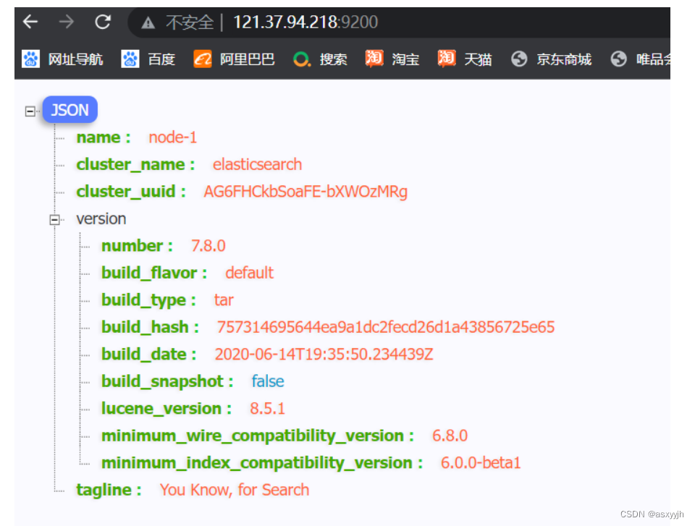The image size is (695, 526).
Task: Open the 淘宝 bookmark icon
Action: (x=374, y=59)
